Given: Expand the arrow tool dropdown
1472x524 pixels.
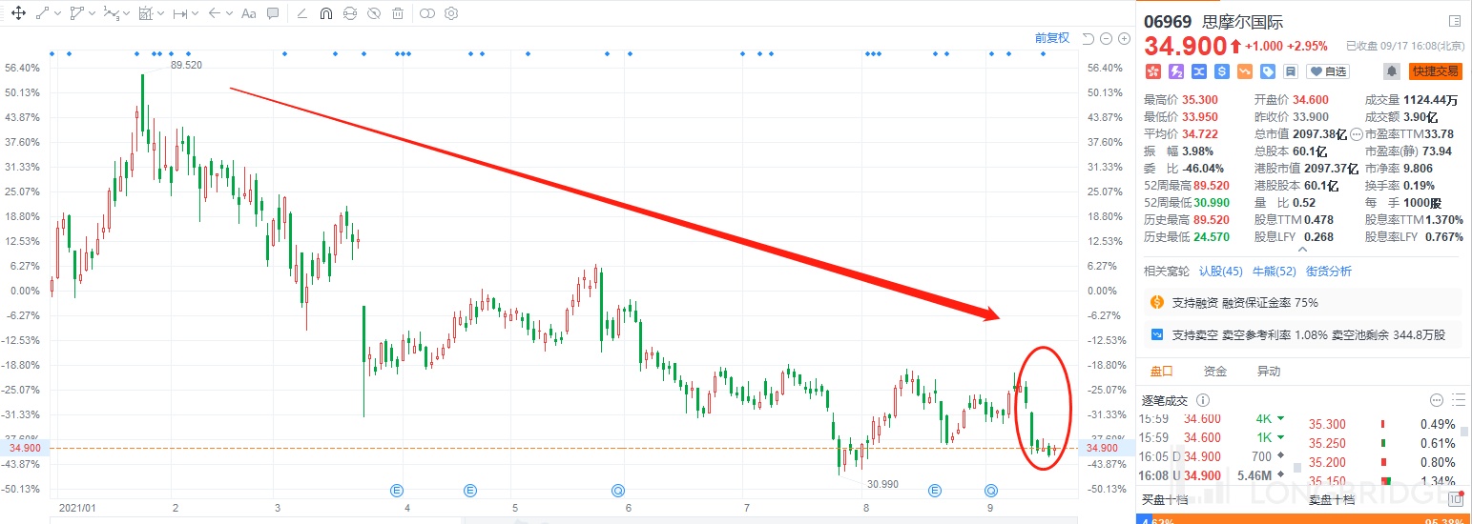Looking at the screenshot, I should 231,14.
